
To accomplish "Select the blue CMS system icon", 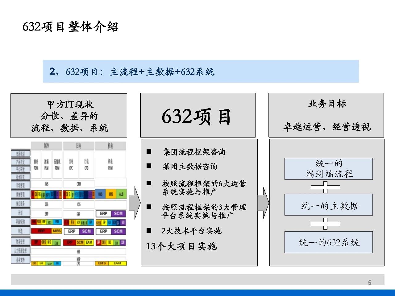I will (100, 194).
